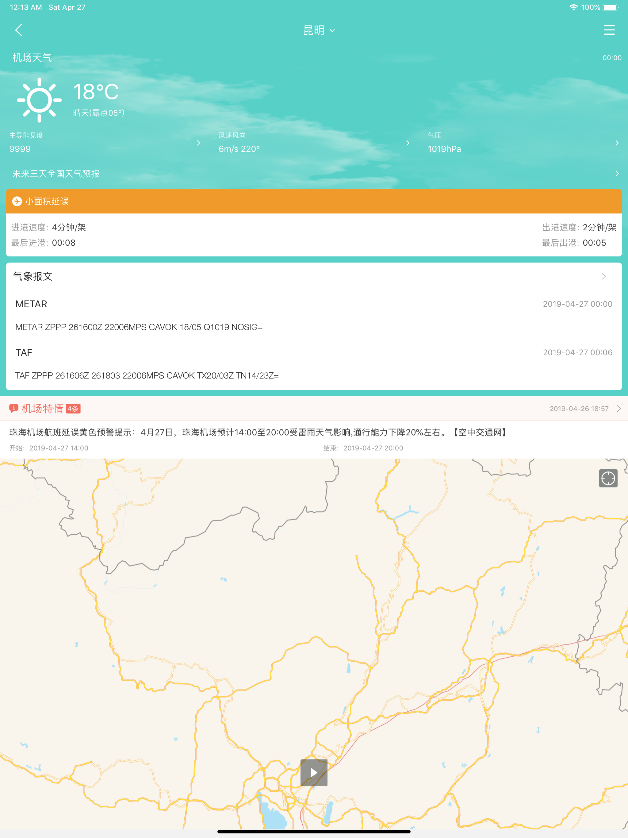Tap the METAR ZPPP 261600Z report text
The width and height of the screenshot is (628, 838).
pos(139,327)
